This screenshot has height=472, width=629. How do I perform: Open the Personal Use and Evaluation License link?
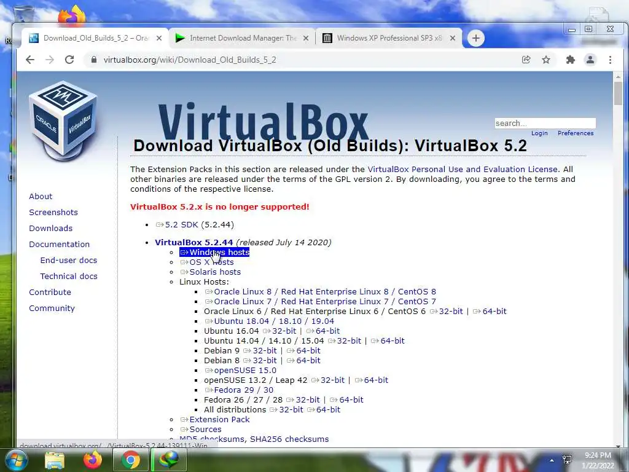click(463, 170)
